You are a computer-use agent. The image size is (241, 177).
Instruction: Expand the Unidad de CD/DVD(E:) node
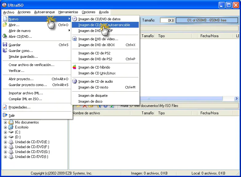[6, 142]
